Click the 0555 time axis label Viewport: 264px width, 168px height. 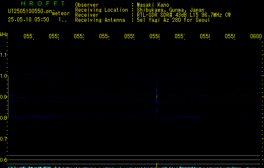(129, 36)
